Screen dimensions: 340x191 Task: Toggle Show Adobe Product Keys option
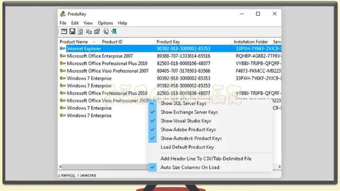(x=188, y=130)
